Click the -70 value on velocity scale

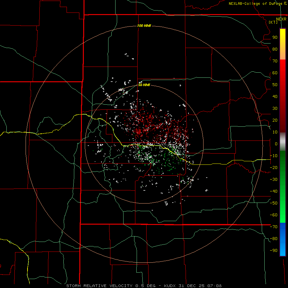coord(274,227)
